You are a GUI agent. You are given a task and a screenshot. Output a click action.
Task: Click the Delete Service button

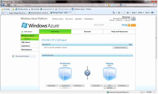120,48
